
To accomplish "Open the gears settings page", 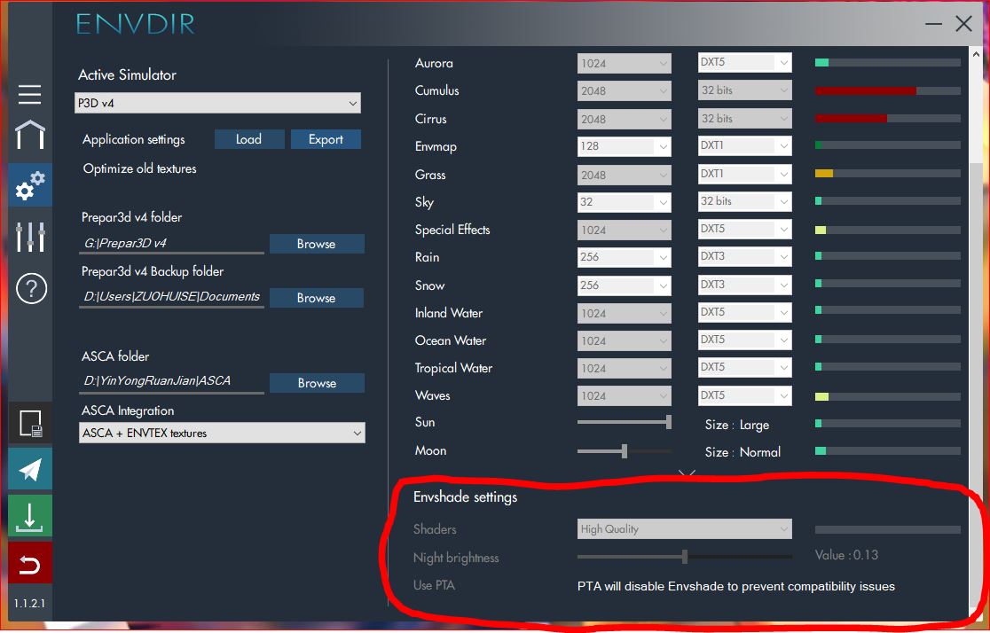I will [29, 185].
